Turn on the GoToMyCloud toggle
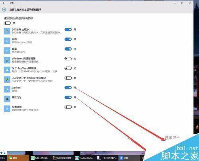Viewport: 199px width, 161px height. pos(68,68)
